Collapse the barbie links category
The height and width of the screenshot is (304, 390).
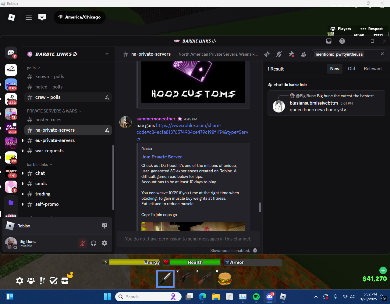click(40, 164)
